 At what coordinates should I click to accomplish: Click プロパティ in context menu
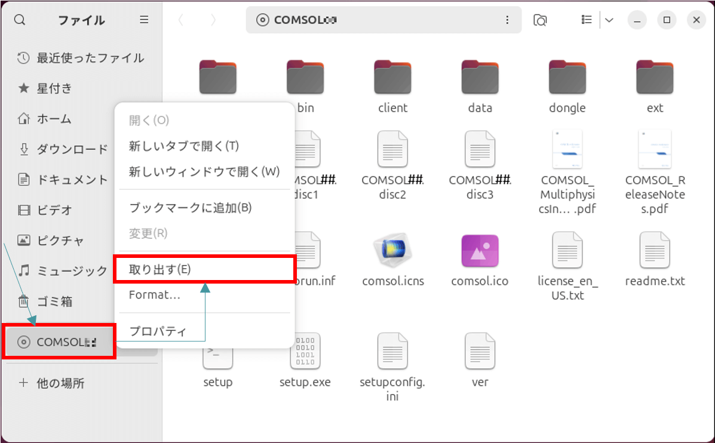(x=158, y=331)
